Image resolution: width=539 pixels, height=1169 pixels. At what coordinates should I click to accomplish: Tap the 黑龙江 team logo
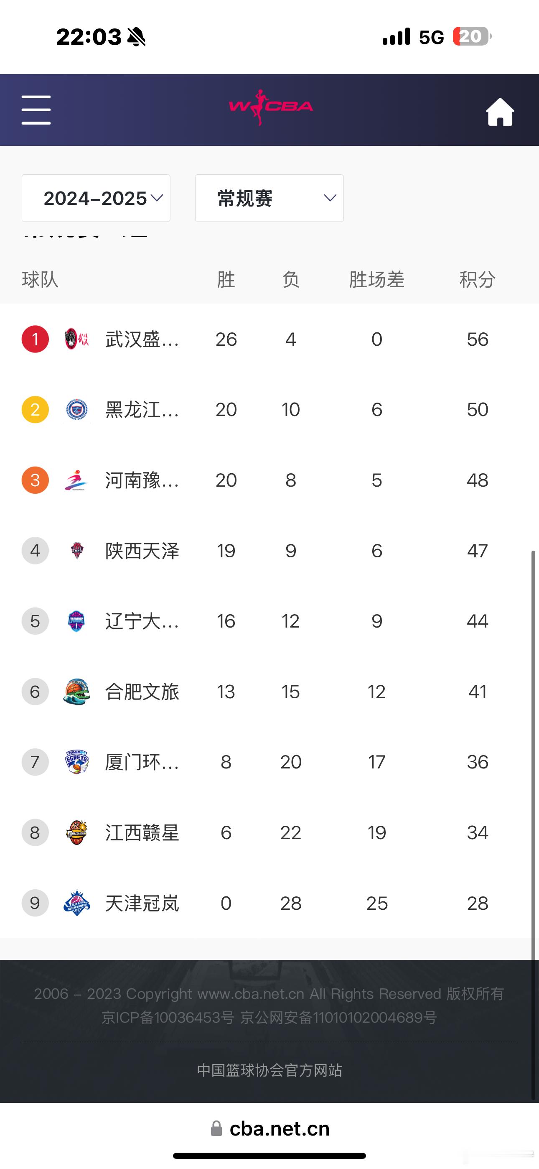77,410
